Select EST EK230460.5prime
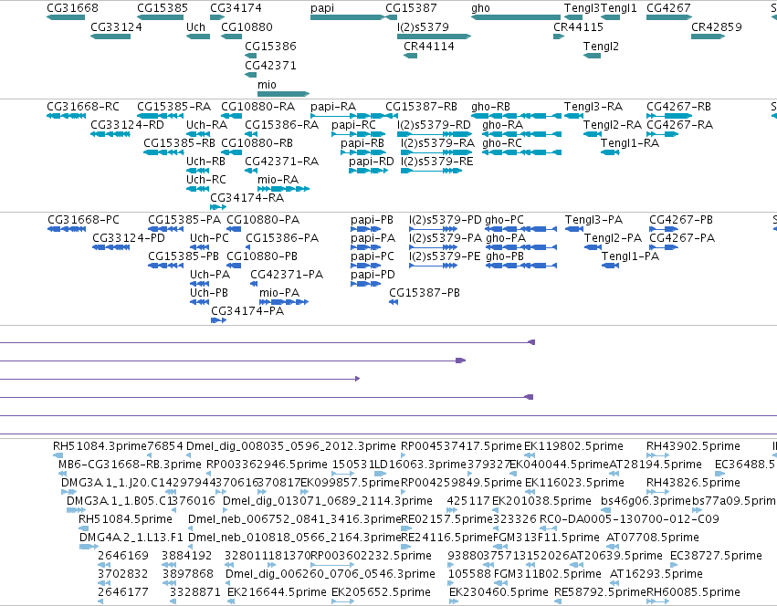This screenshot has height=606, width=777. point(454,601)
